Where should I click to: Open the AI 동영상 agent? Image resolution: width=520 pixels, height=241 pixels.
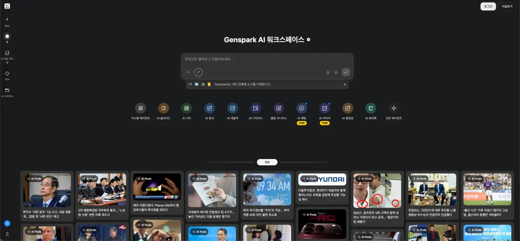[348, 108]
